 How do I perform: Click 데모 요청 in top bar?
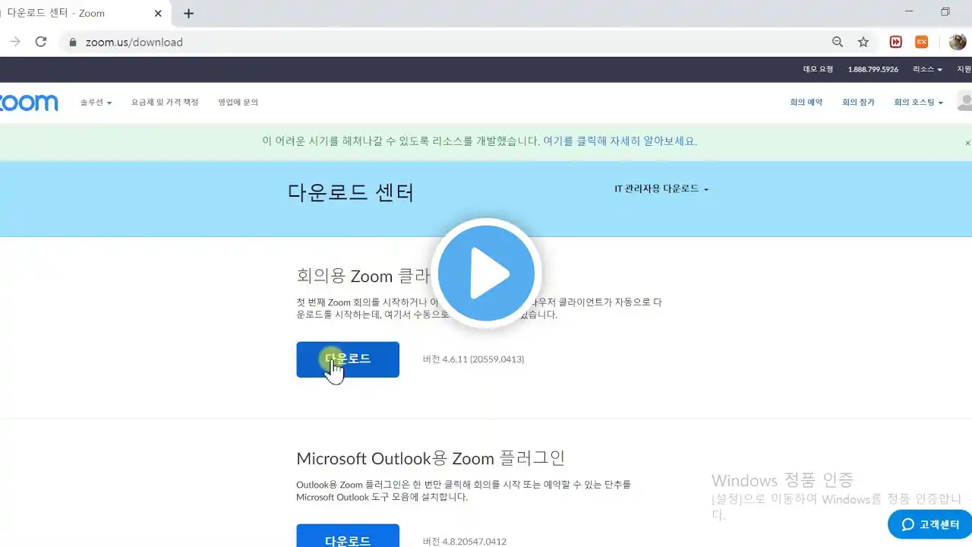pos(818,69)
